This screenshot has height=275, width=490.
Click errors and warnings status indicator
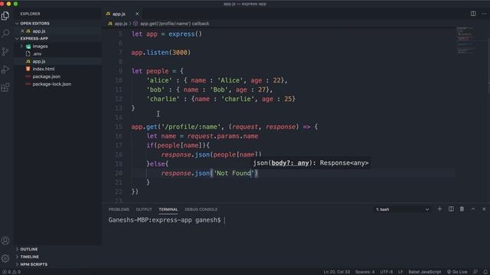point(11,272)
